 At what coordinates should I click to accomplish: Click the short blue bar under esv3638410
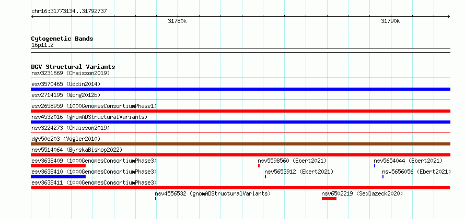59,177
